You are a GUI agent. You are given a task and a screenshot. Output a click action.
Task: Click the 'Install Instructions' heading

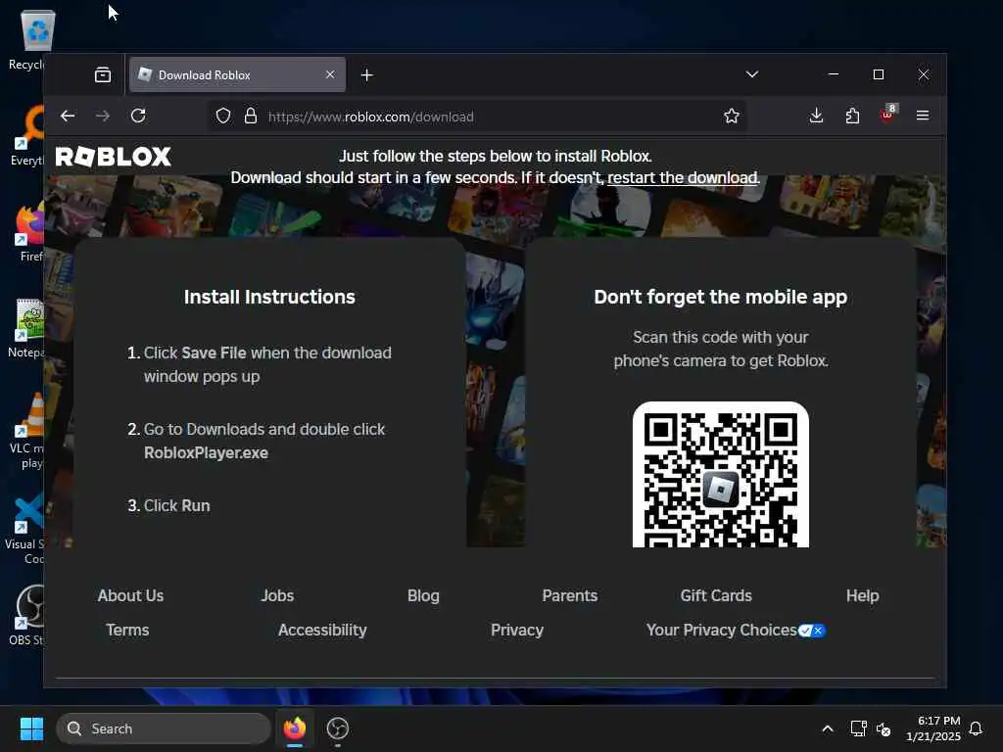click(269, 297)
